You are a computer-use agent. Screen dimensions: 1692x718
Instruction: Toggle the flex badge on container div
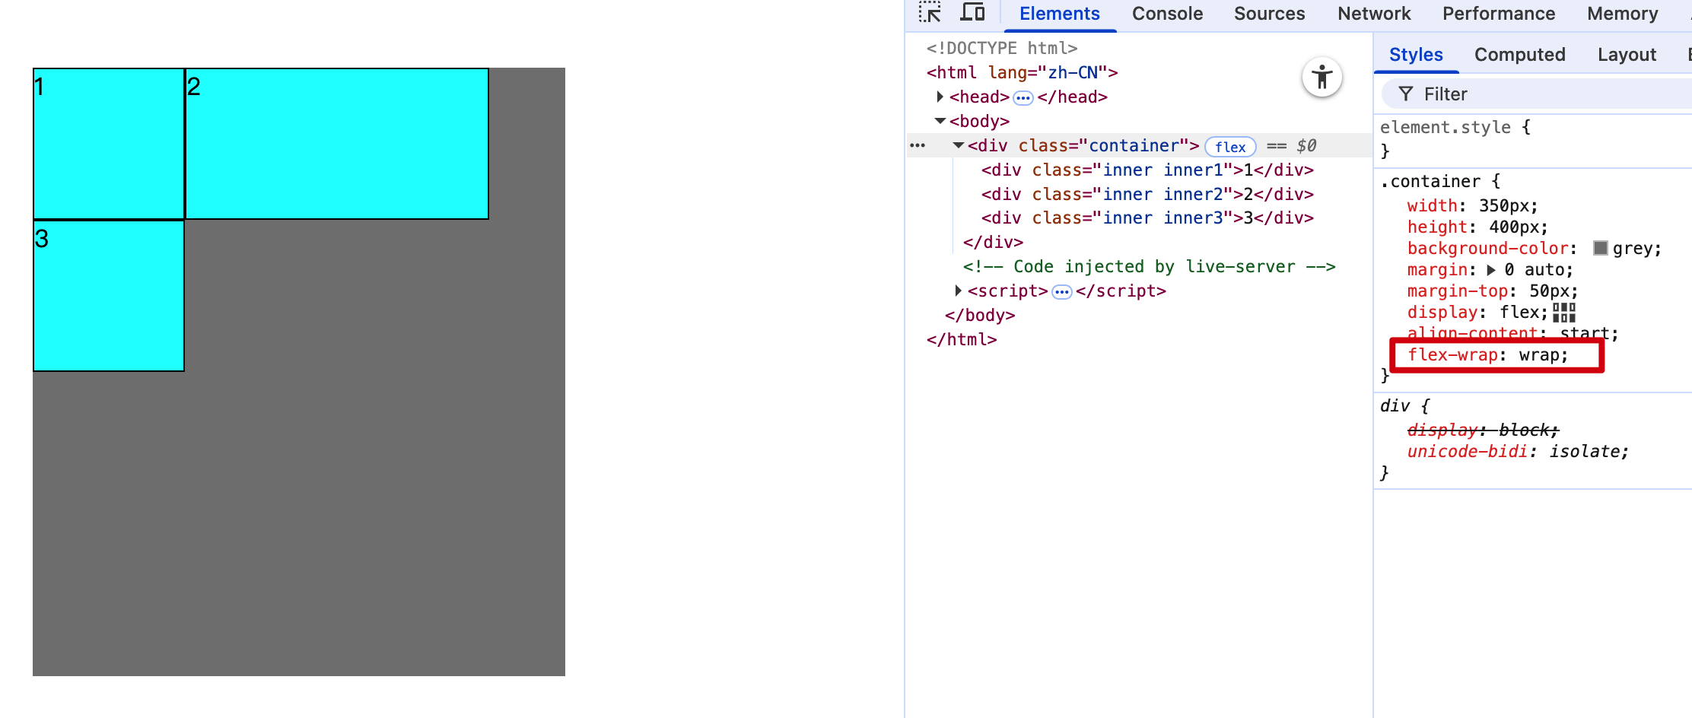(1230, 147)
